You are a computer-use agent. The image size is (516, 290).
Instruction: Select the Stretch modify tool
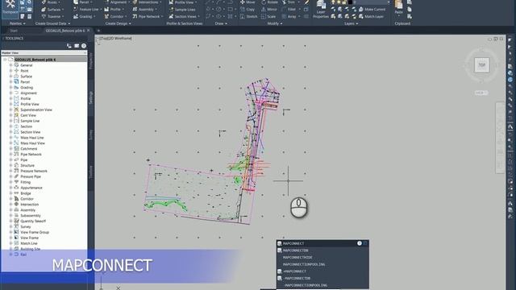248,16
